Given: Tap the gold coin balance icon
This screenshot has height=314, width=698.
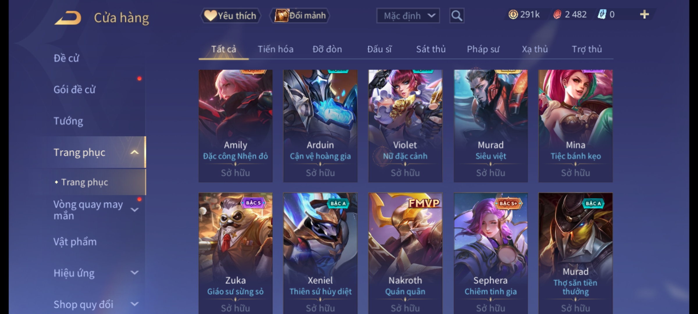Looking at the screenshot, I should click(513, 14).
